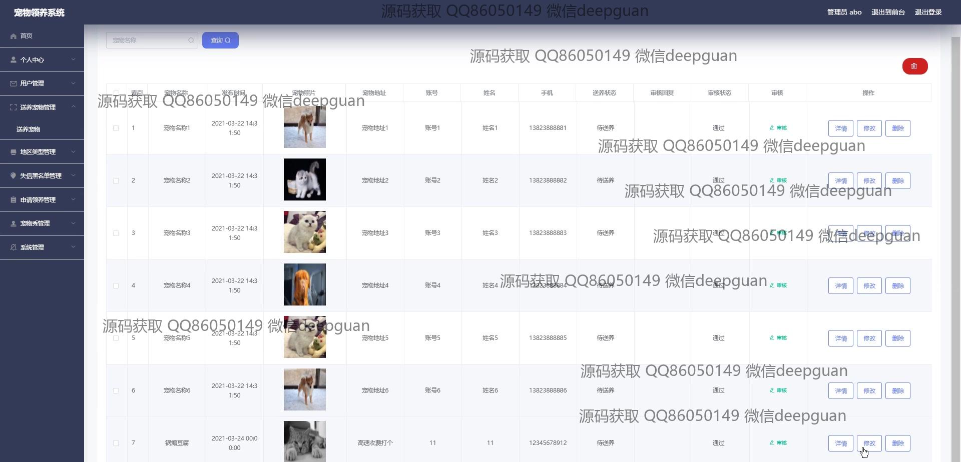Click the magnifier icon in search field
Image resolution: width=961 pixels, height=462 pixels.
[x=191, y=40]
